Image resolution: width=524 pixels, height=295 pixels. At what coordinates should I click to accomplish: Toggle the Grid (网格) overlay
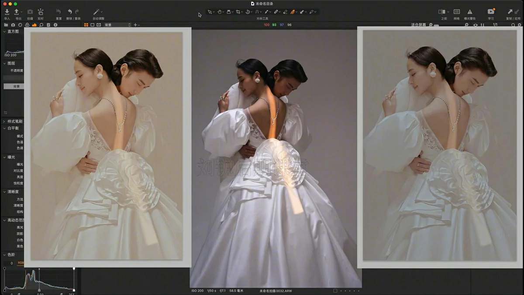(x=456, y=12)
